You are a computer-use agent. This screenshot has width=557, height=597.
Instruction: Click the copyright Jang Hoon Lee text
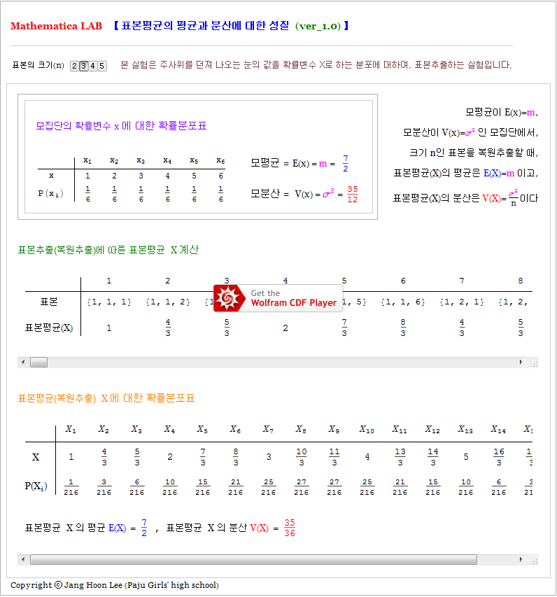click(115, 585)
